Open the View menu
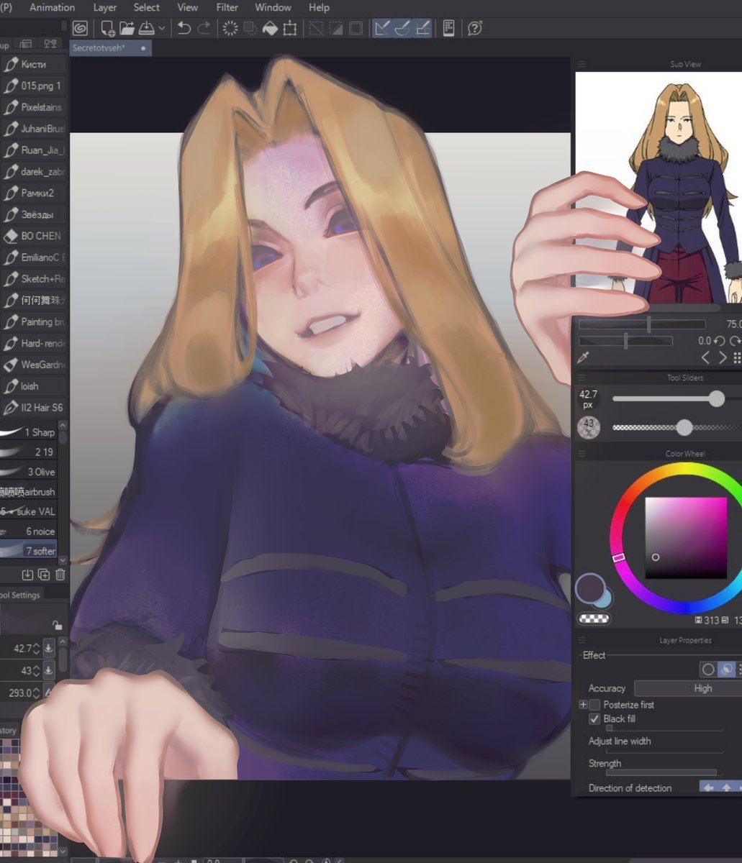The width and height of the screenshot is (742, 863). click(188, 7)
